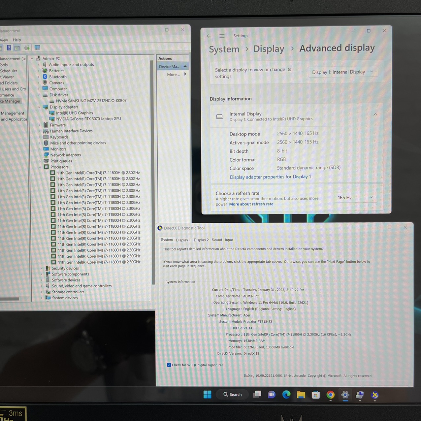Click Device Manager header in Actions pane
This screenshot has width=421, height=421.
[x=173, y=66]
